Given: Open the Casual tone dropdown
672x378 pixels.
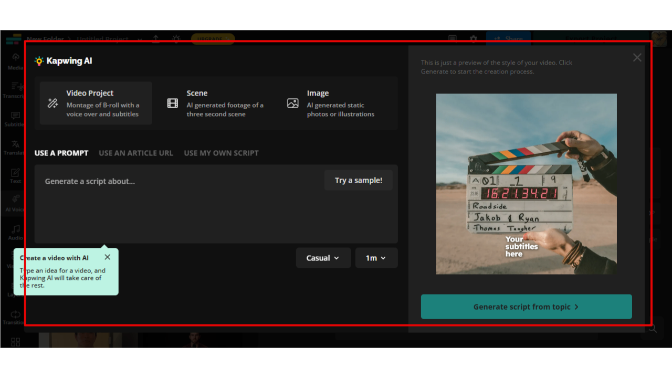Looking at the screenshot, I should (x=323, y=258).
